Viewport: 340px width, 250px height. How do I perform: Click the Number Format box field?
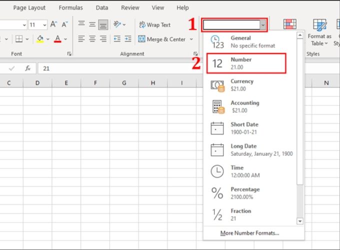point(231,25)
